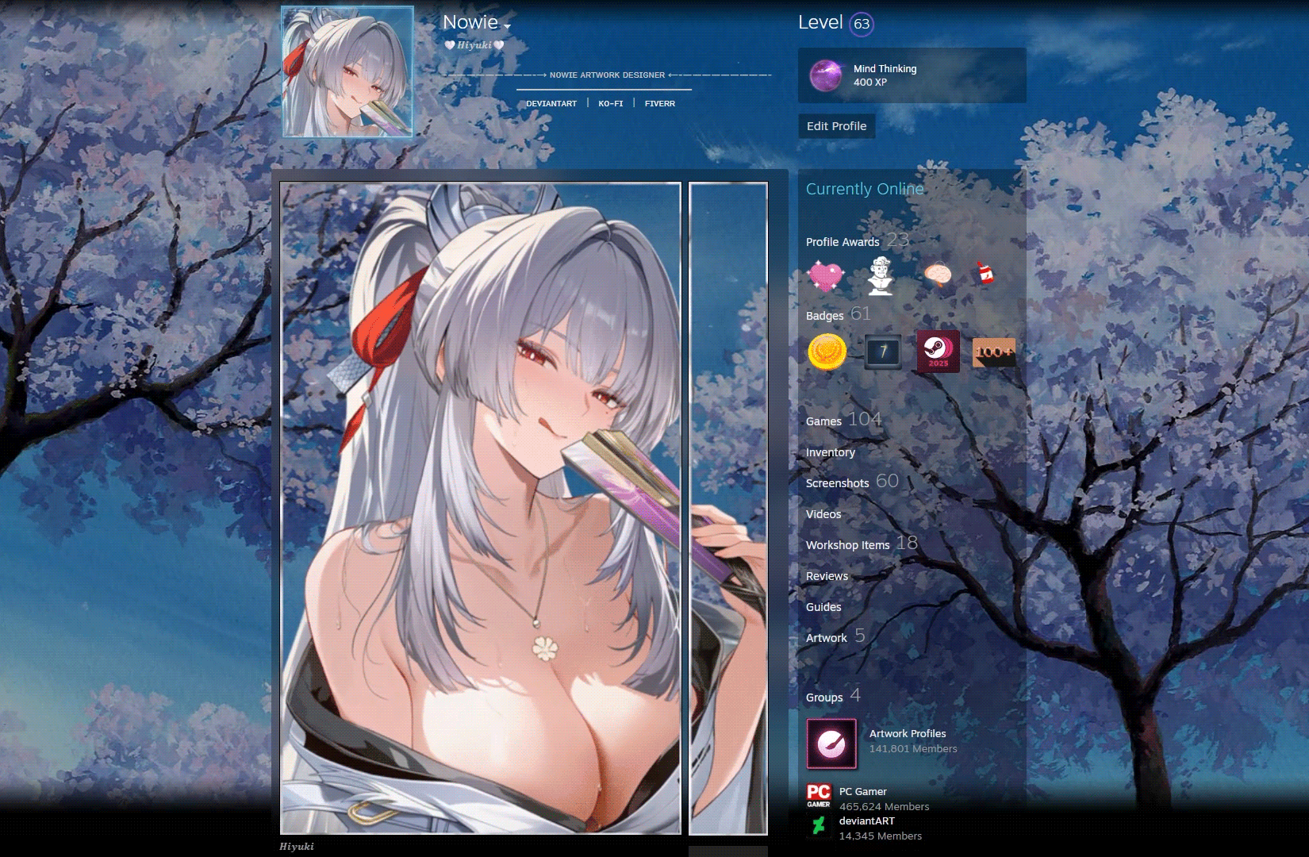Open the Artwork Profiles group name link
The width and height of the screenshot is (1309, 857).
(908, 734)
